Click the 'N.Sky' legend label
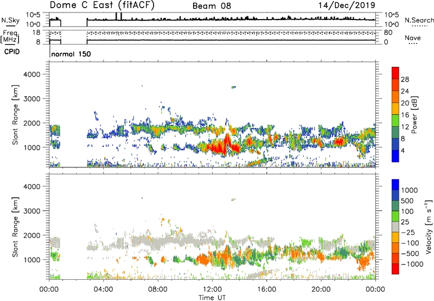 [10, 20]
